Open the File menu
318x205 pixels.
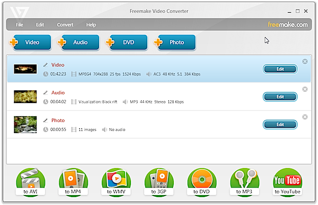pos(20,25)
